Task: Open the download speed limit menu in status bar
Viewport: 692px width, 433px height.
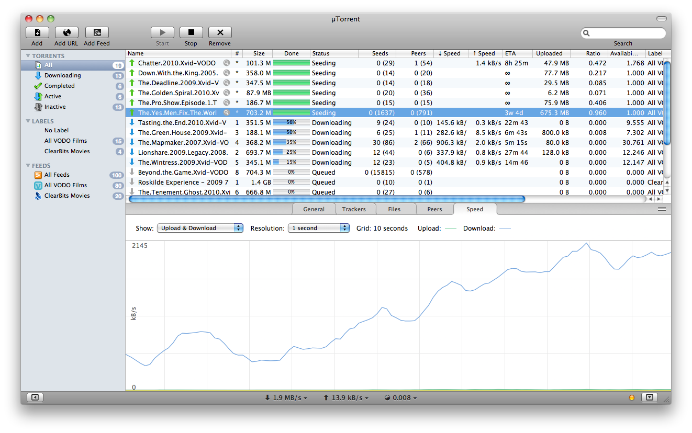Action: tap(286, 398)
